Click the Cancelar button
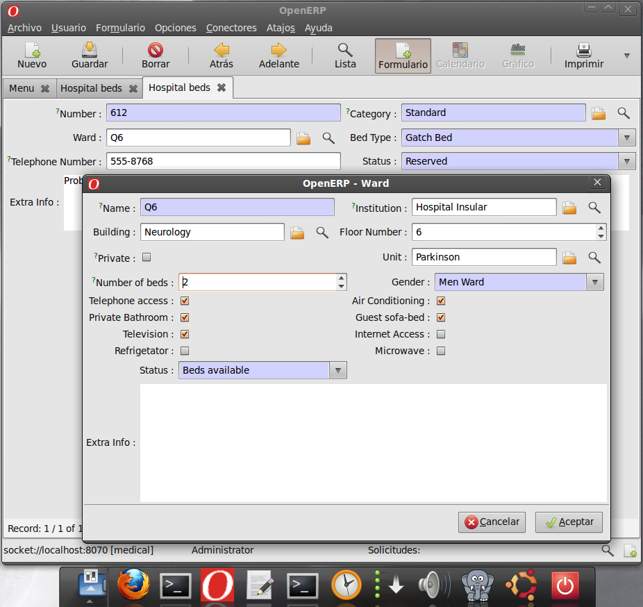The width and height of the screenshot is (643, 607). (492, 522)
